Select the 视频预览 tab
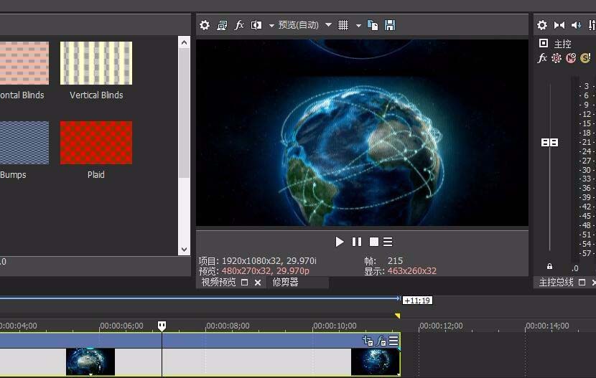596x378 pixels. [x=218, y=283]
